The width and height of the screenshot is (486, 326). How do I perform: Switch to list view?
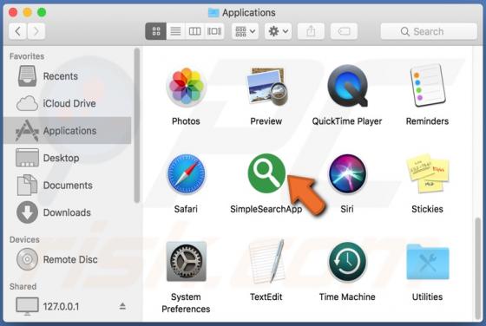[175, 31]
